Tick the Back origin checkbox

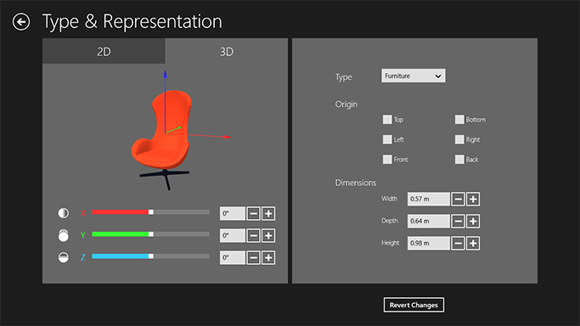click(x=459, y=160)
